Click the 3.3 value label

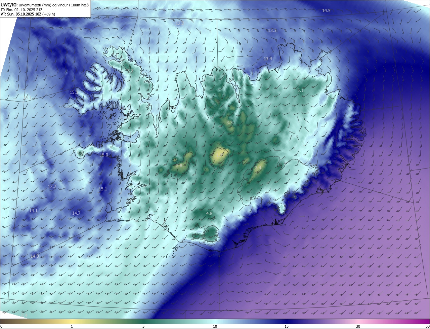coord(229,123)
